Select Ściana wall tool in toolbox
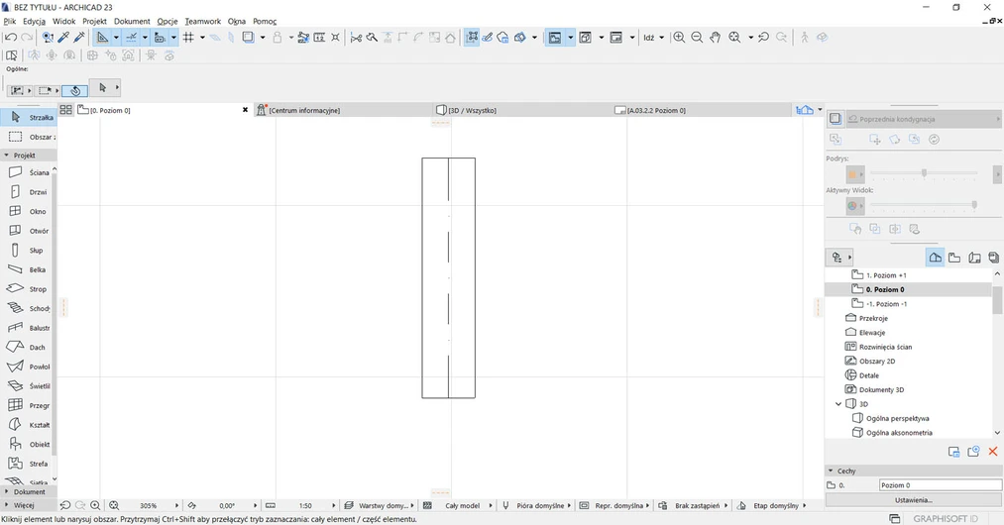Image resolution: width=1004 pixels, height=525 pixels. pyautogui.click(x=30, y=172)
